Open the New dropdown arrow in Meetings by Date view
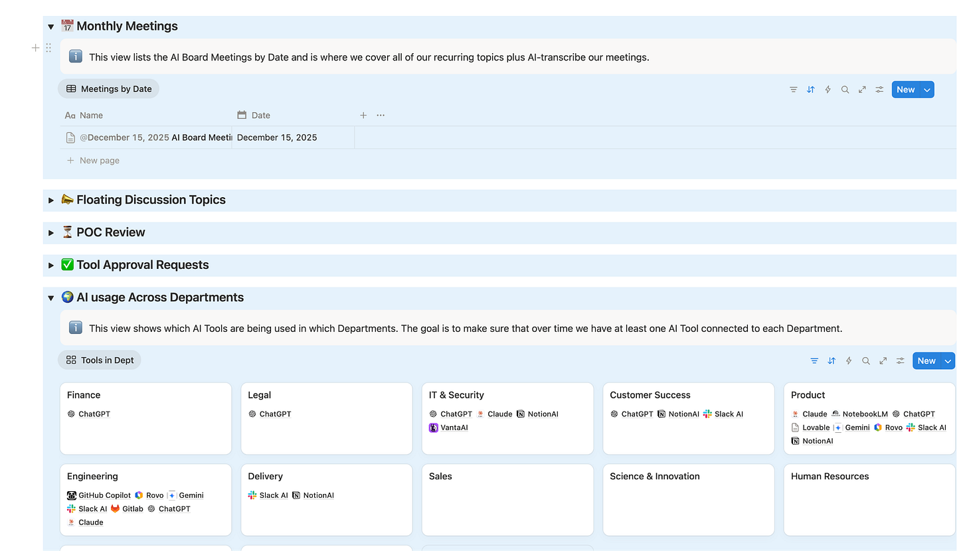 tap(927, 90)
